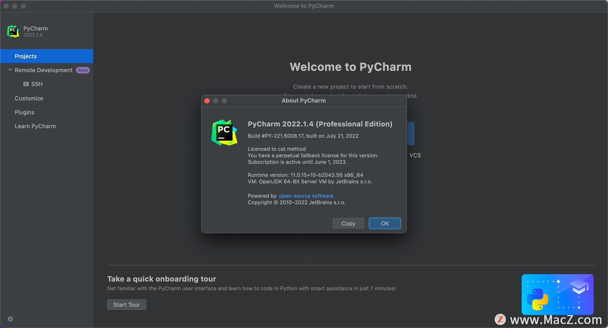Click the Beta badge next to Remote Development
The image size is (608, 328).
point(83,70)
